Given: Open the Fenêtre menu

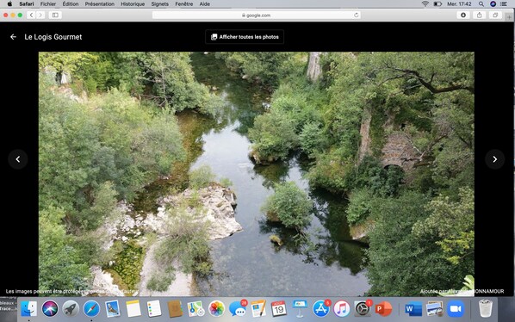Looking at the screenshot, I should point(184,4).
